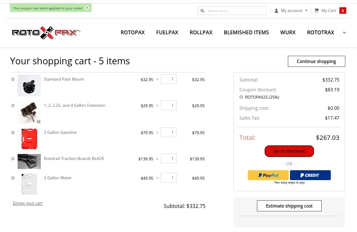Focus the Search items field
Viewport: 357px width, 232px height.
232,11
